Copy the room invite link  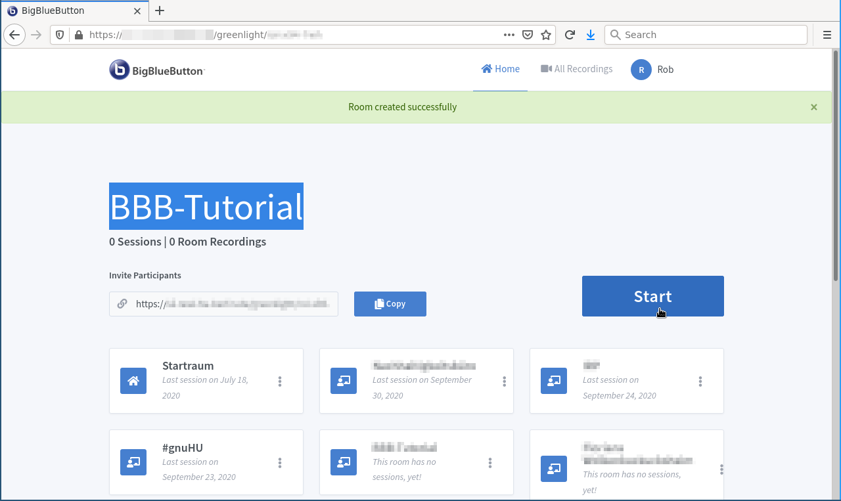tap(390, 304)
